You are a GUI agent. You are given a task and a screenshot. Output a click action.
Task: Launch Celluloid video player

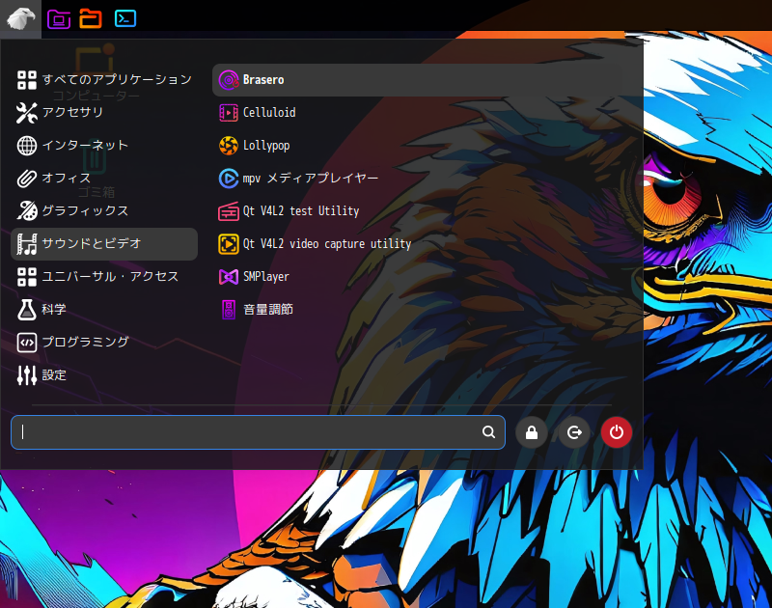click(x=427, y=113)
